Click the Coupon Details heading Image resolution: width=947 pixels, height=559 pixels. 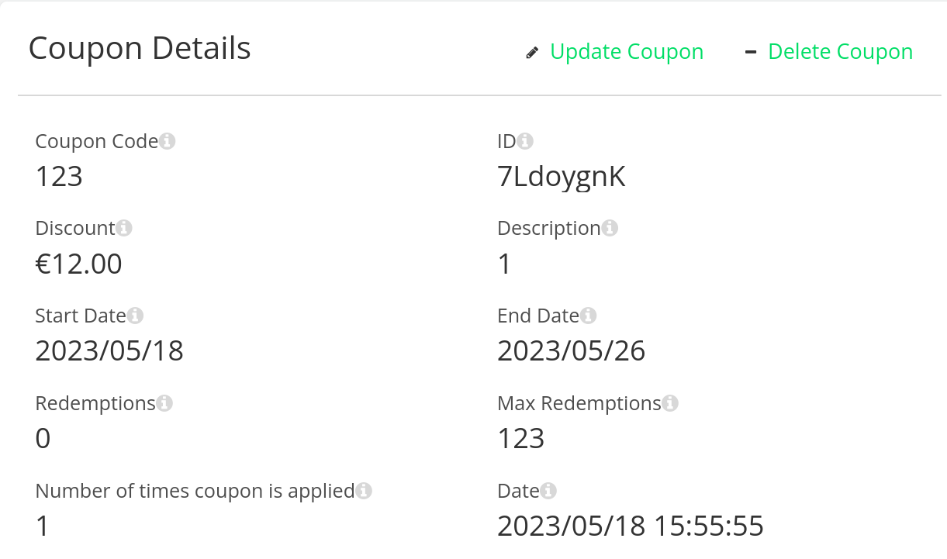(140, 48)
